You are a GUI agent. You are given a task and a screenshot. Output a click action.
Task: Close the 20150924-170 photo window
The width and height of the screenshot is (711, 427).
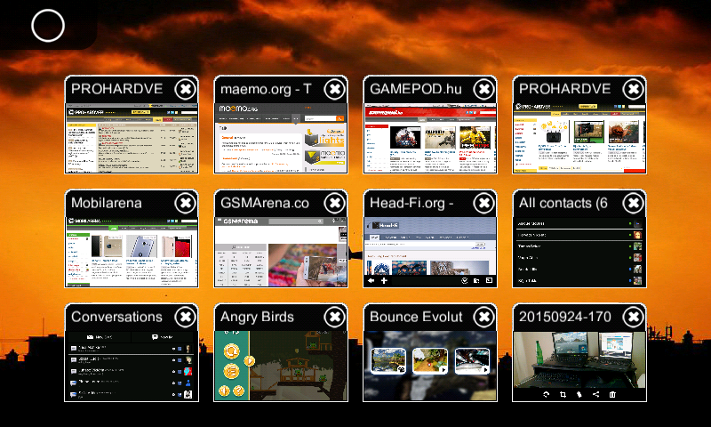(x=634, y=318)
